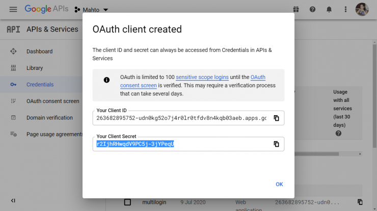Click the 9 Jul 2020 creation date

(193, 202)
